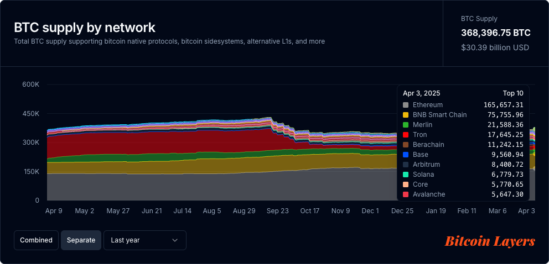Click the chevron arrow in range selector
Screen dimensions: 549x264
(175, 240)
